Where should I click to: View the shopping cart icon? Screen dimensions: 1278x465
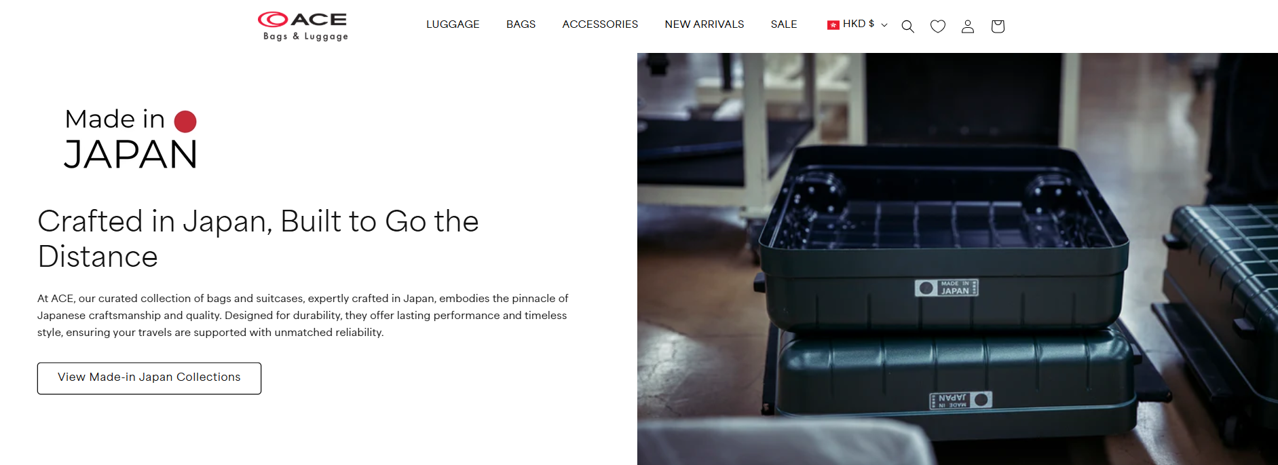coord(998,26)
